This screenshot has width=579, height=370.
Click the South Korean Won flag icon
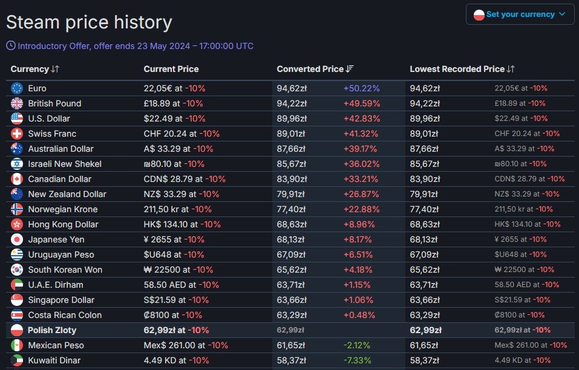tap(16, 270)
